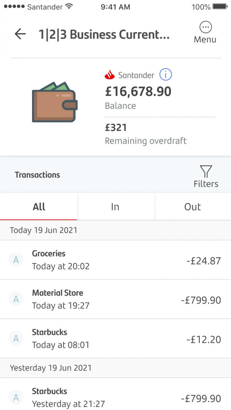This screenshot has height=410, width=231.
Task: Tap the Balance amount £16,678.90
Action: point(138,92)
